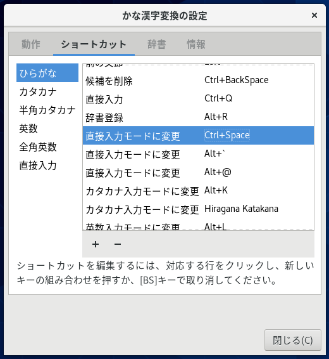
Task: Open the 情報 tab
Action: pos(196,44)
